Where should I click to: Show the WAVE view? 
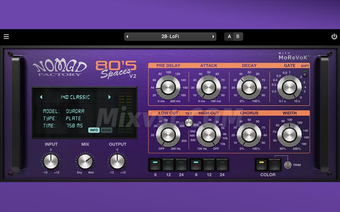coord(106,130)
